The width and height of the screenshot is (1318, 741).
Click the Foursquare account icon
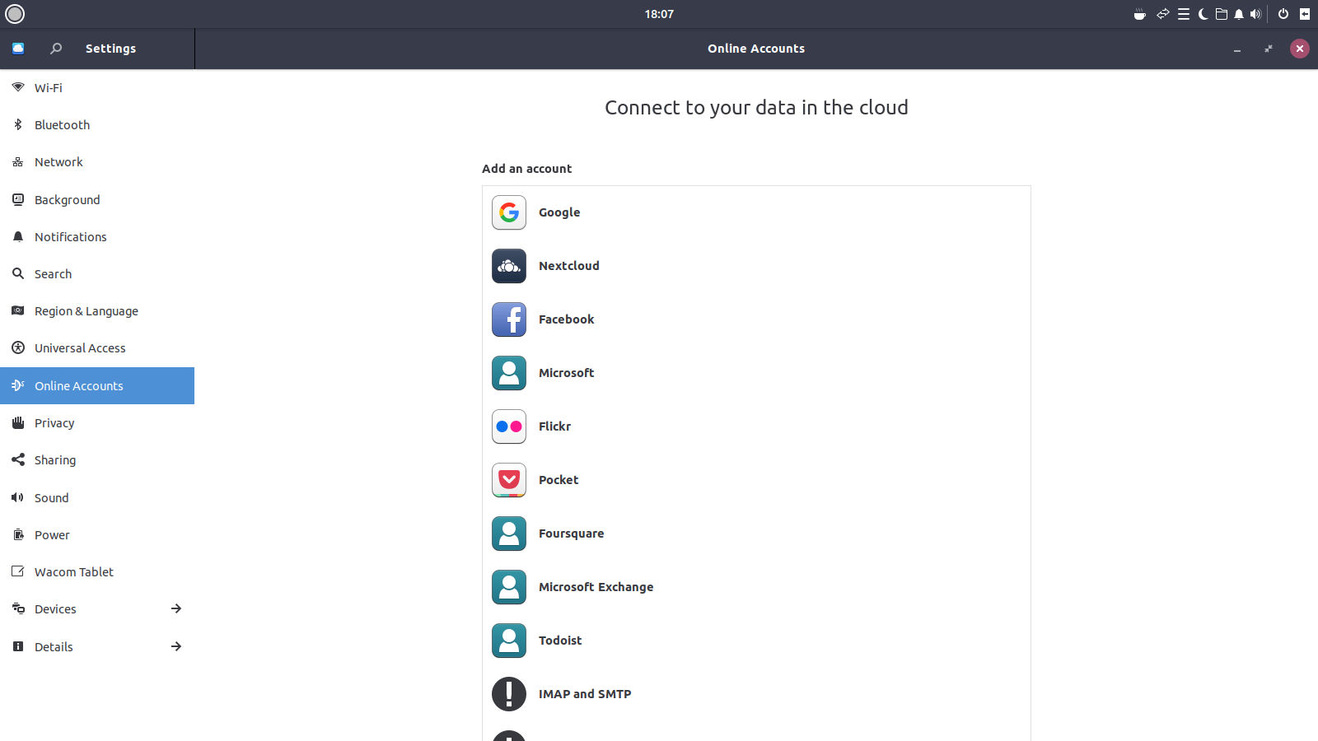(x=509, y=534)
